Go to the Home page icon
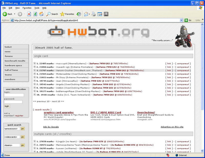This screenshot has height=158, width=205. coord(41,14)
